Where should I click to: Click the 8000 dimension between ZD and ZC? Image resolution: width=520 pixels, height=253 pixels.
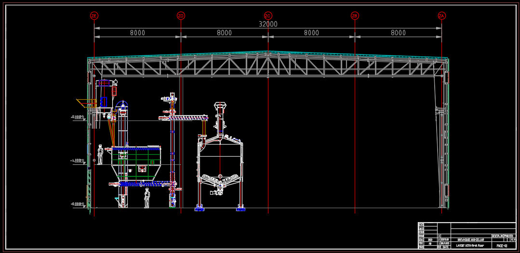[x=224, y=33]
